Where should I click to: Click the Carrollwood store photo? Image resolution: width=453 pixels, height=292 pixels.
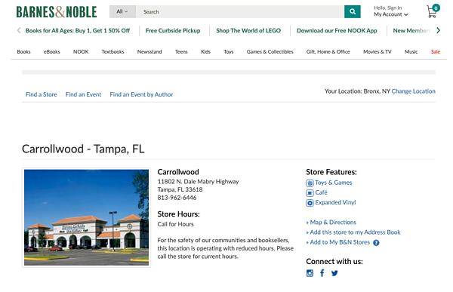86,217
